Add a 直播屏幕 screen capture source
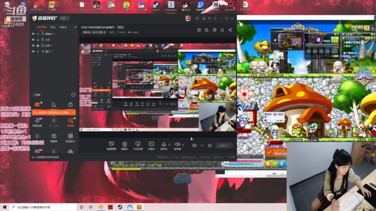This screenshot has height=211, width=376. [x=111, y=146]
